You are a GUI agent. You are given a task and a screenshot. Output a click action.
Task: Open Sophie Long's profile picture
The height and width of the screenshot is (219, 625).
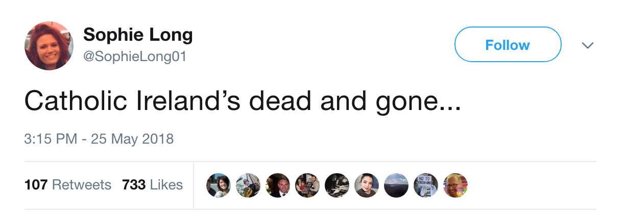pos(49,45)
